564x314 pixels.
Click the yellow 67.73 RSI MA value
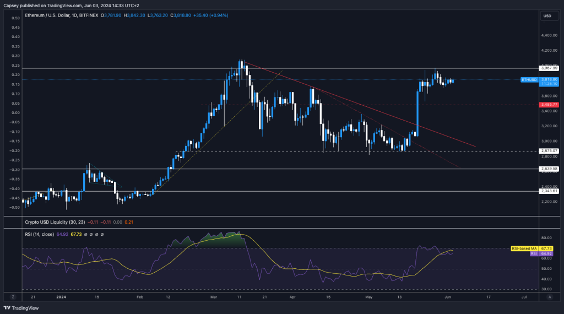click(78, 235)
